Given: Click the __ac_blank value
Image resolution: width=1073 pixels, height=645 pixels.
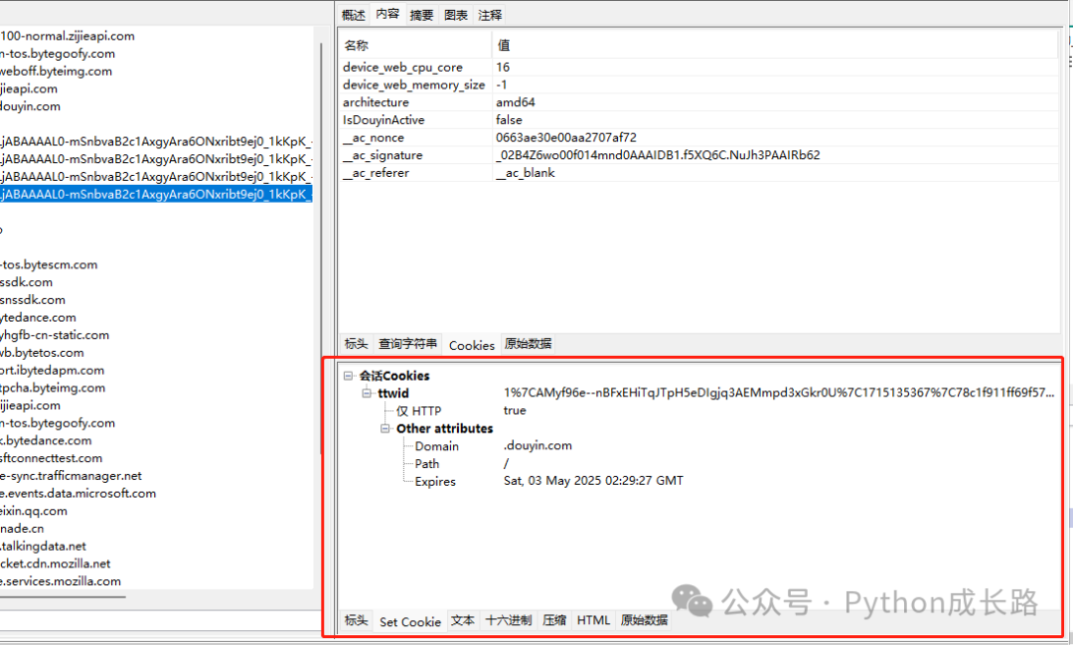Looking at the screenshot, I should pos(525,173).
